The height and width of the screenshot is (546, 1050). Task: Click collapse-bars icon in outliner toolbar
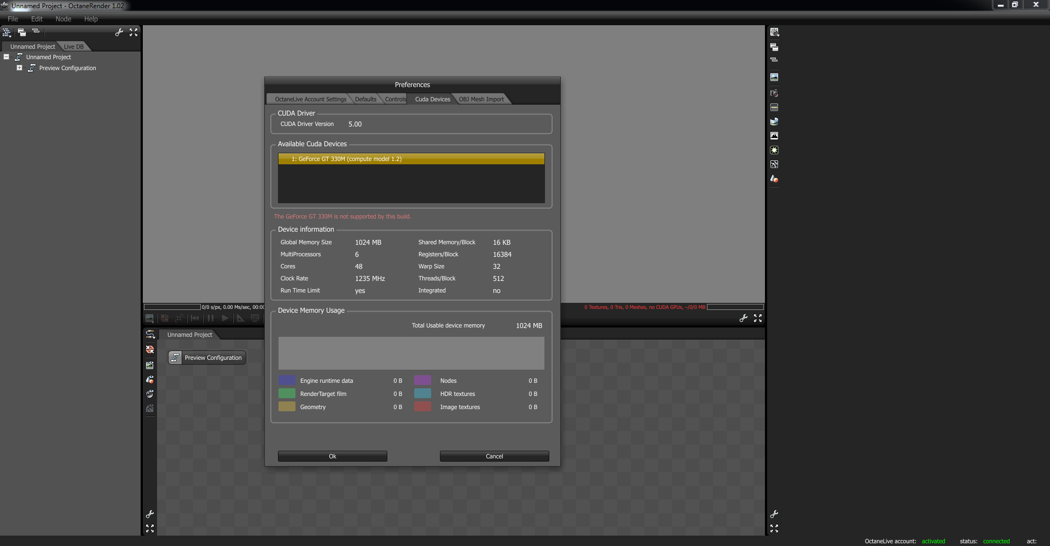click(x=36, y=31)
